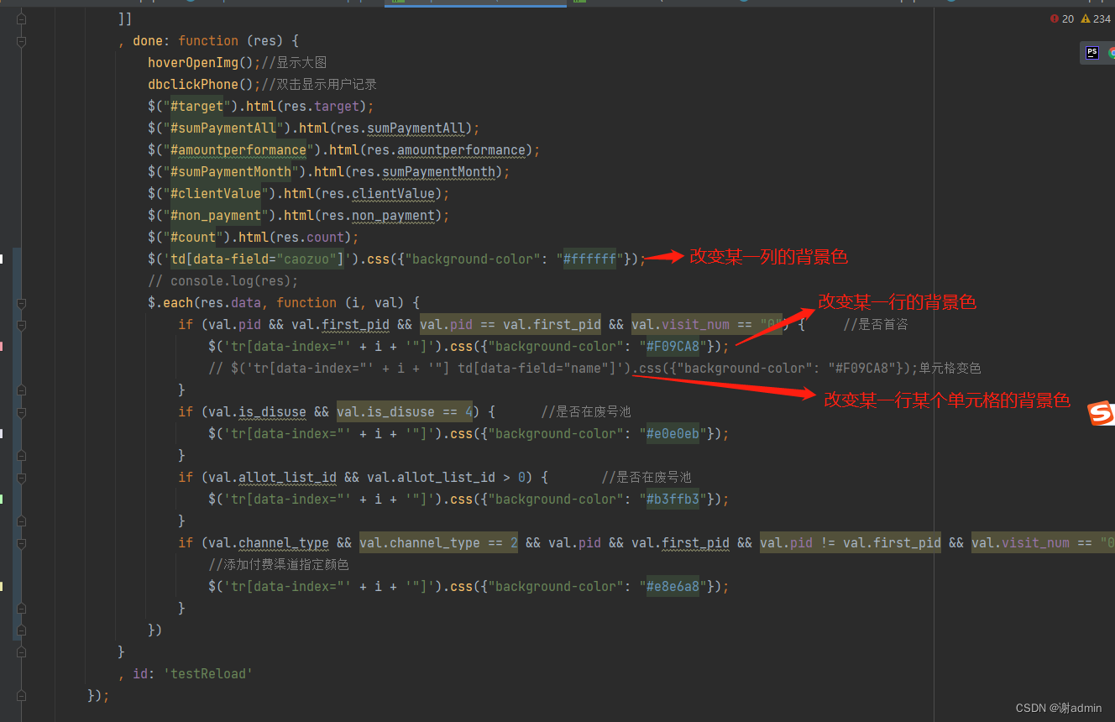Click the //是否首咨 comment
1115x722 pixels.
(876, 324)
